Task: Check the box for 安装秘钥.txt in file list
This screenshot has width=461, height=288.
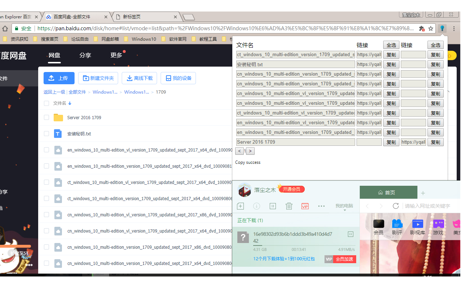Action: pos(46,134)
